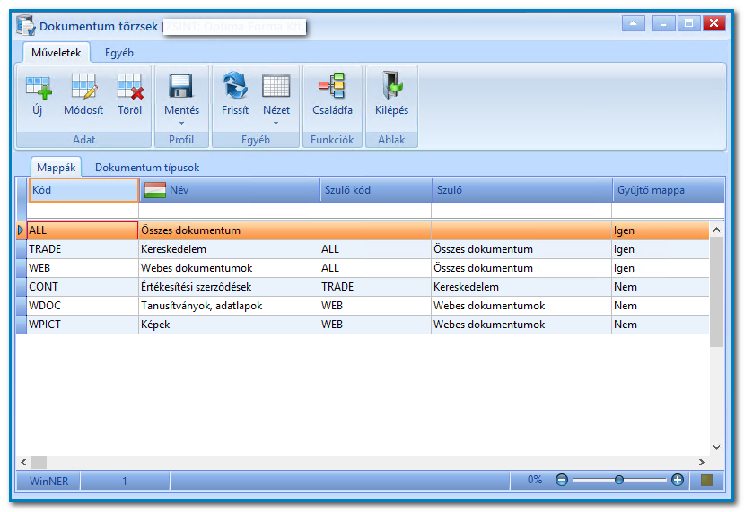
Task: Click the Új (new record) icon
Action: [39, 88]
